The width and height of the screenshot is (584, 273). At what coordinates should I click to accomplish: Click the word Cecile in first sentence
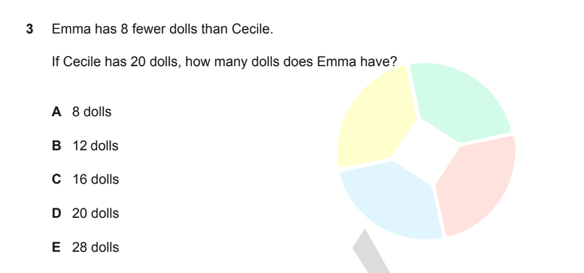click(251, 29)
